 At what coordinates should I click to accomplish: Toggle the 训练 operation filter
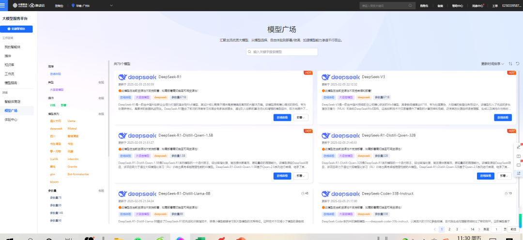pos(53,105)
